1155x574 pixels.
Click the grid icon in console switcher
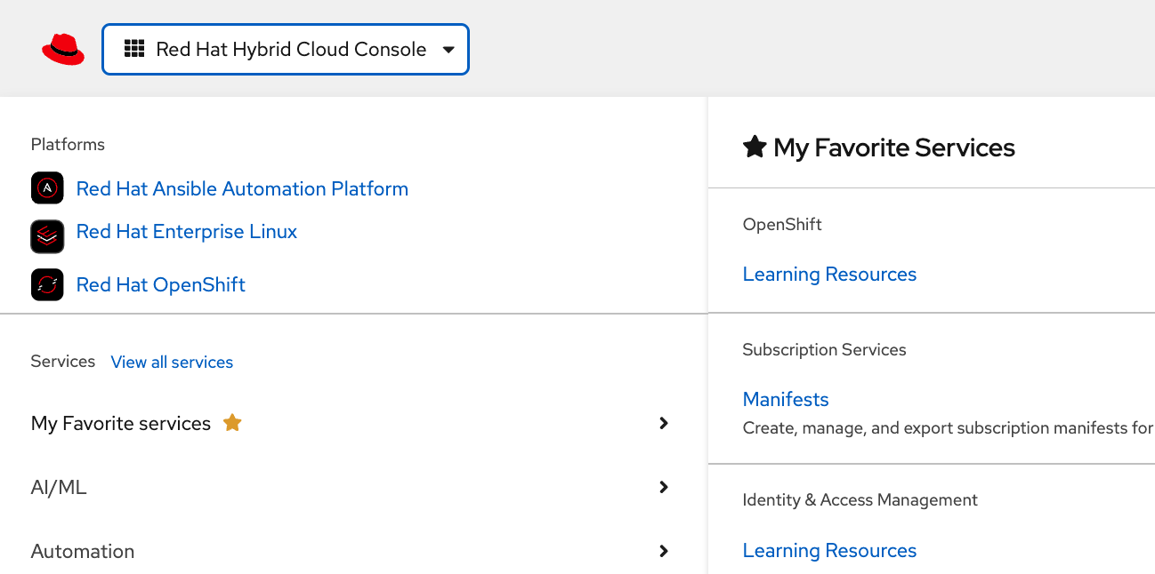coord(134,49)
